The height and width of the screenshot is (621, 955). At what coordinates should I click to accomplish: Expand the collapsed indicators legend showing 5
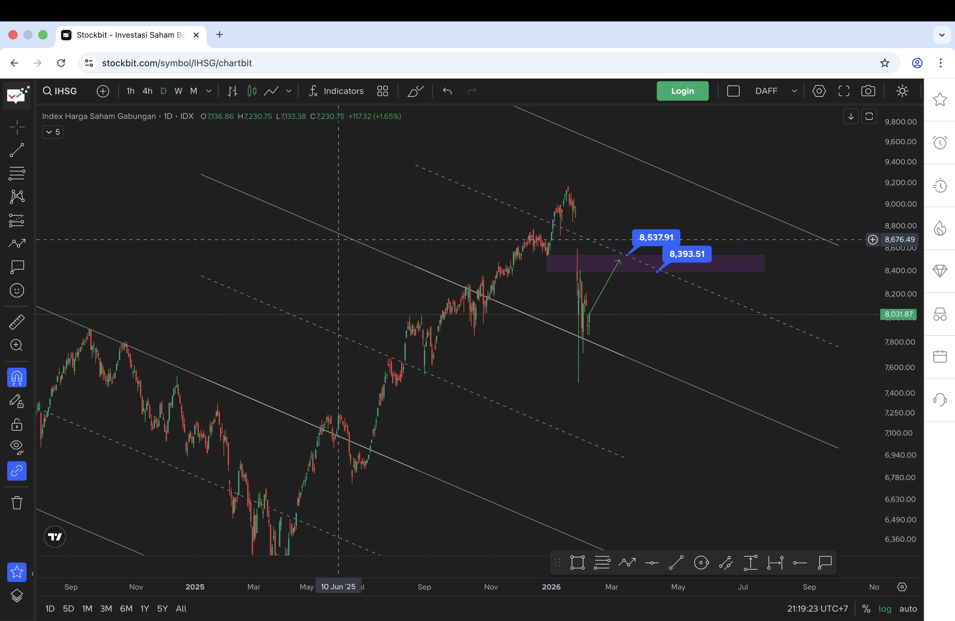(53, 132)
